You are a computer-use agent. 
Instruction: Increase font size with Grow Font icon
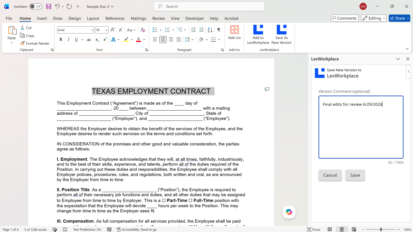coord(113,30)
